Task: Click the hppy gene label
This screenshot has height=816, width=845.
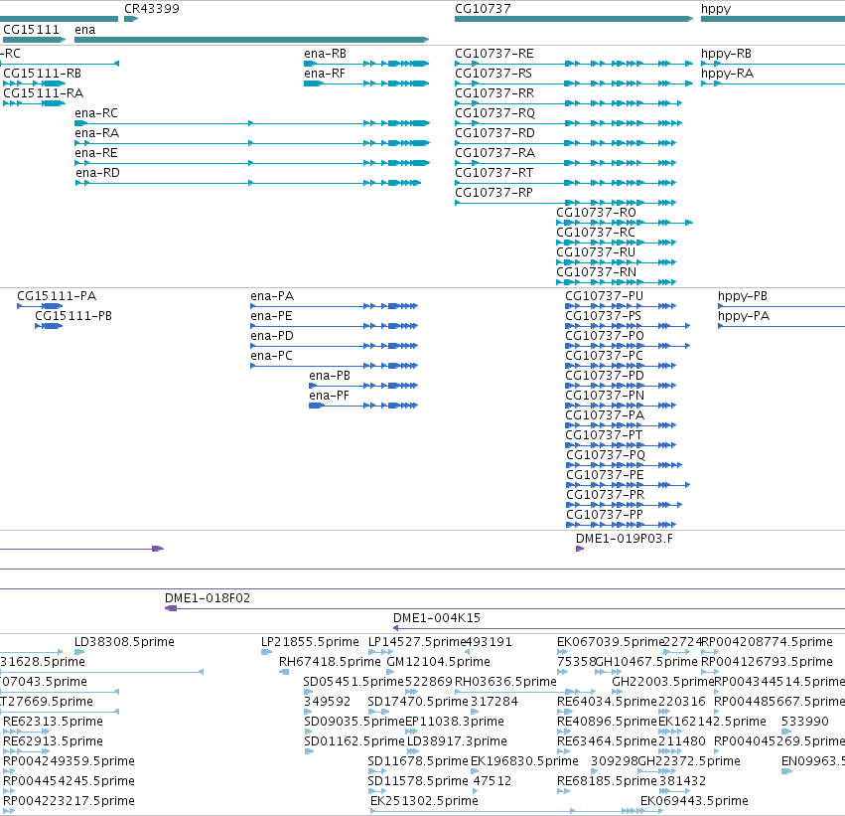Action: [716, 9]
